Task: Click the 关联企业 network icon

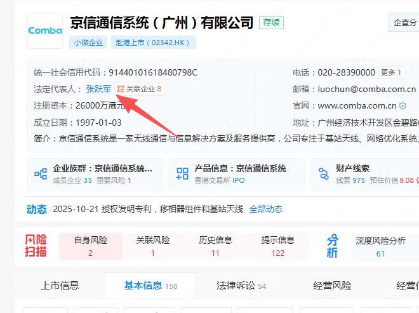Action: tap(121, 89)
